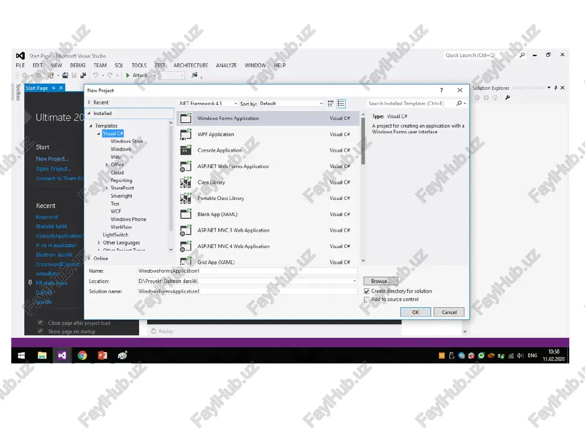Click in the Solution name field
Screen dimensions: 585x438
point(247,291)
